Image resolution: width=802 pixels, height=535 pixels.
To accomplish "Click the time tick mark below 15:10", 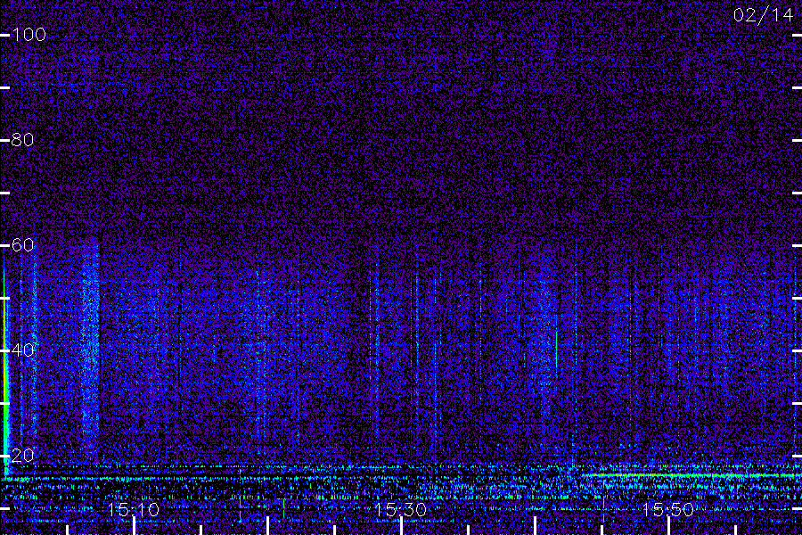I will (x=134, y=526).
